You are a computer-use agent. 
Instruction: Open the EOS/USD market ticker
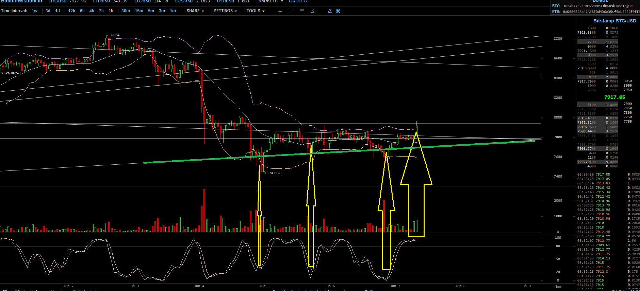pyautogui.click(x=193, y=1)
